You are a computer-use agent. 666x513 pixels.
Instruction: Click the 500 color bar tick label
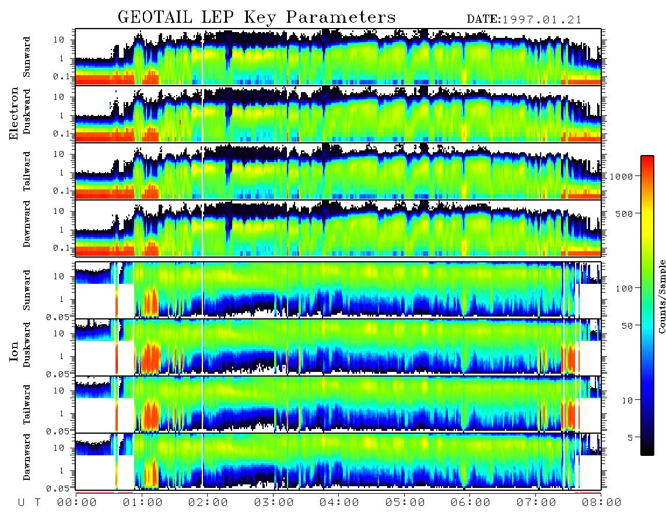[624, 213]
